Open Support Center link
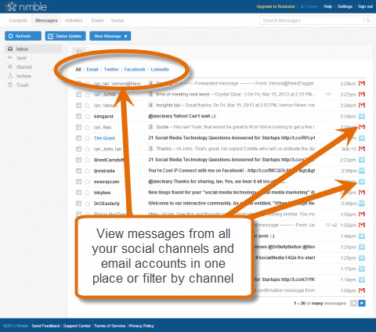 77,326
